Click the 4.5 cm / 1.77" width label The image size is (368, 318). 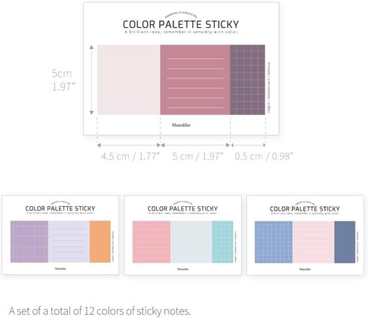click(x=130, y=156)
